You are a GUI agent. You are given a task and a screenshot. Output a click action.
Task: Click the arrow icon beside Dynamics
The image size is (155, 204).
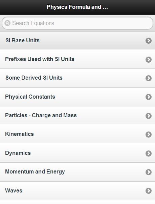[x=149, y=154]
